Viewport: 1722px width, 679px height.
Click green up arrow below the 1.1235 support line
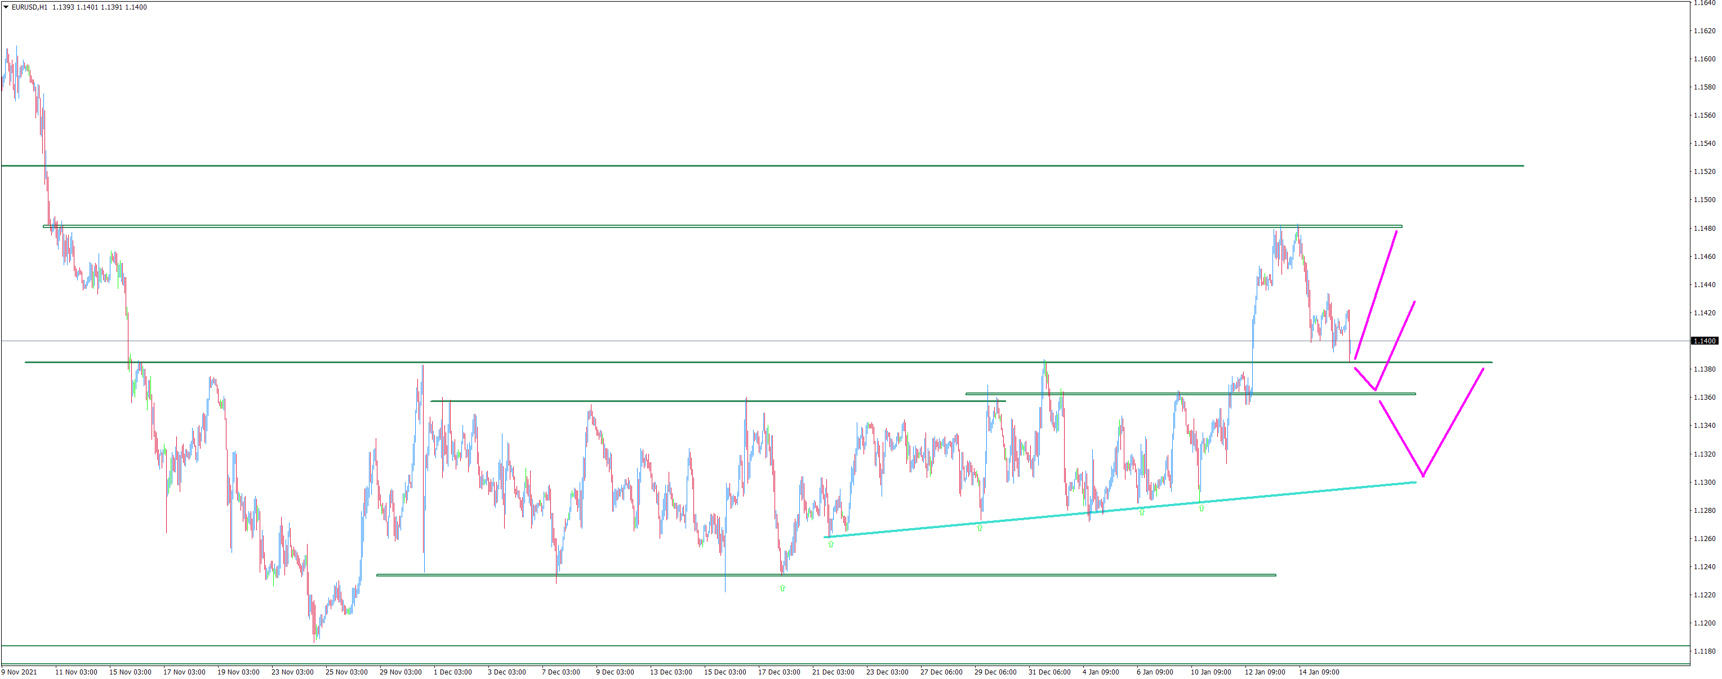[782, 588]
